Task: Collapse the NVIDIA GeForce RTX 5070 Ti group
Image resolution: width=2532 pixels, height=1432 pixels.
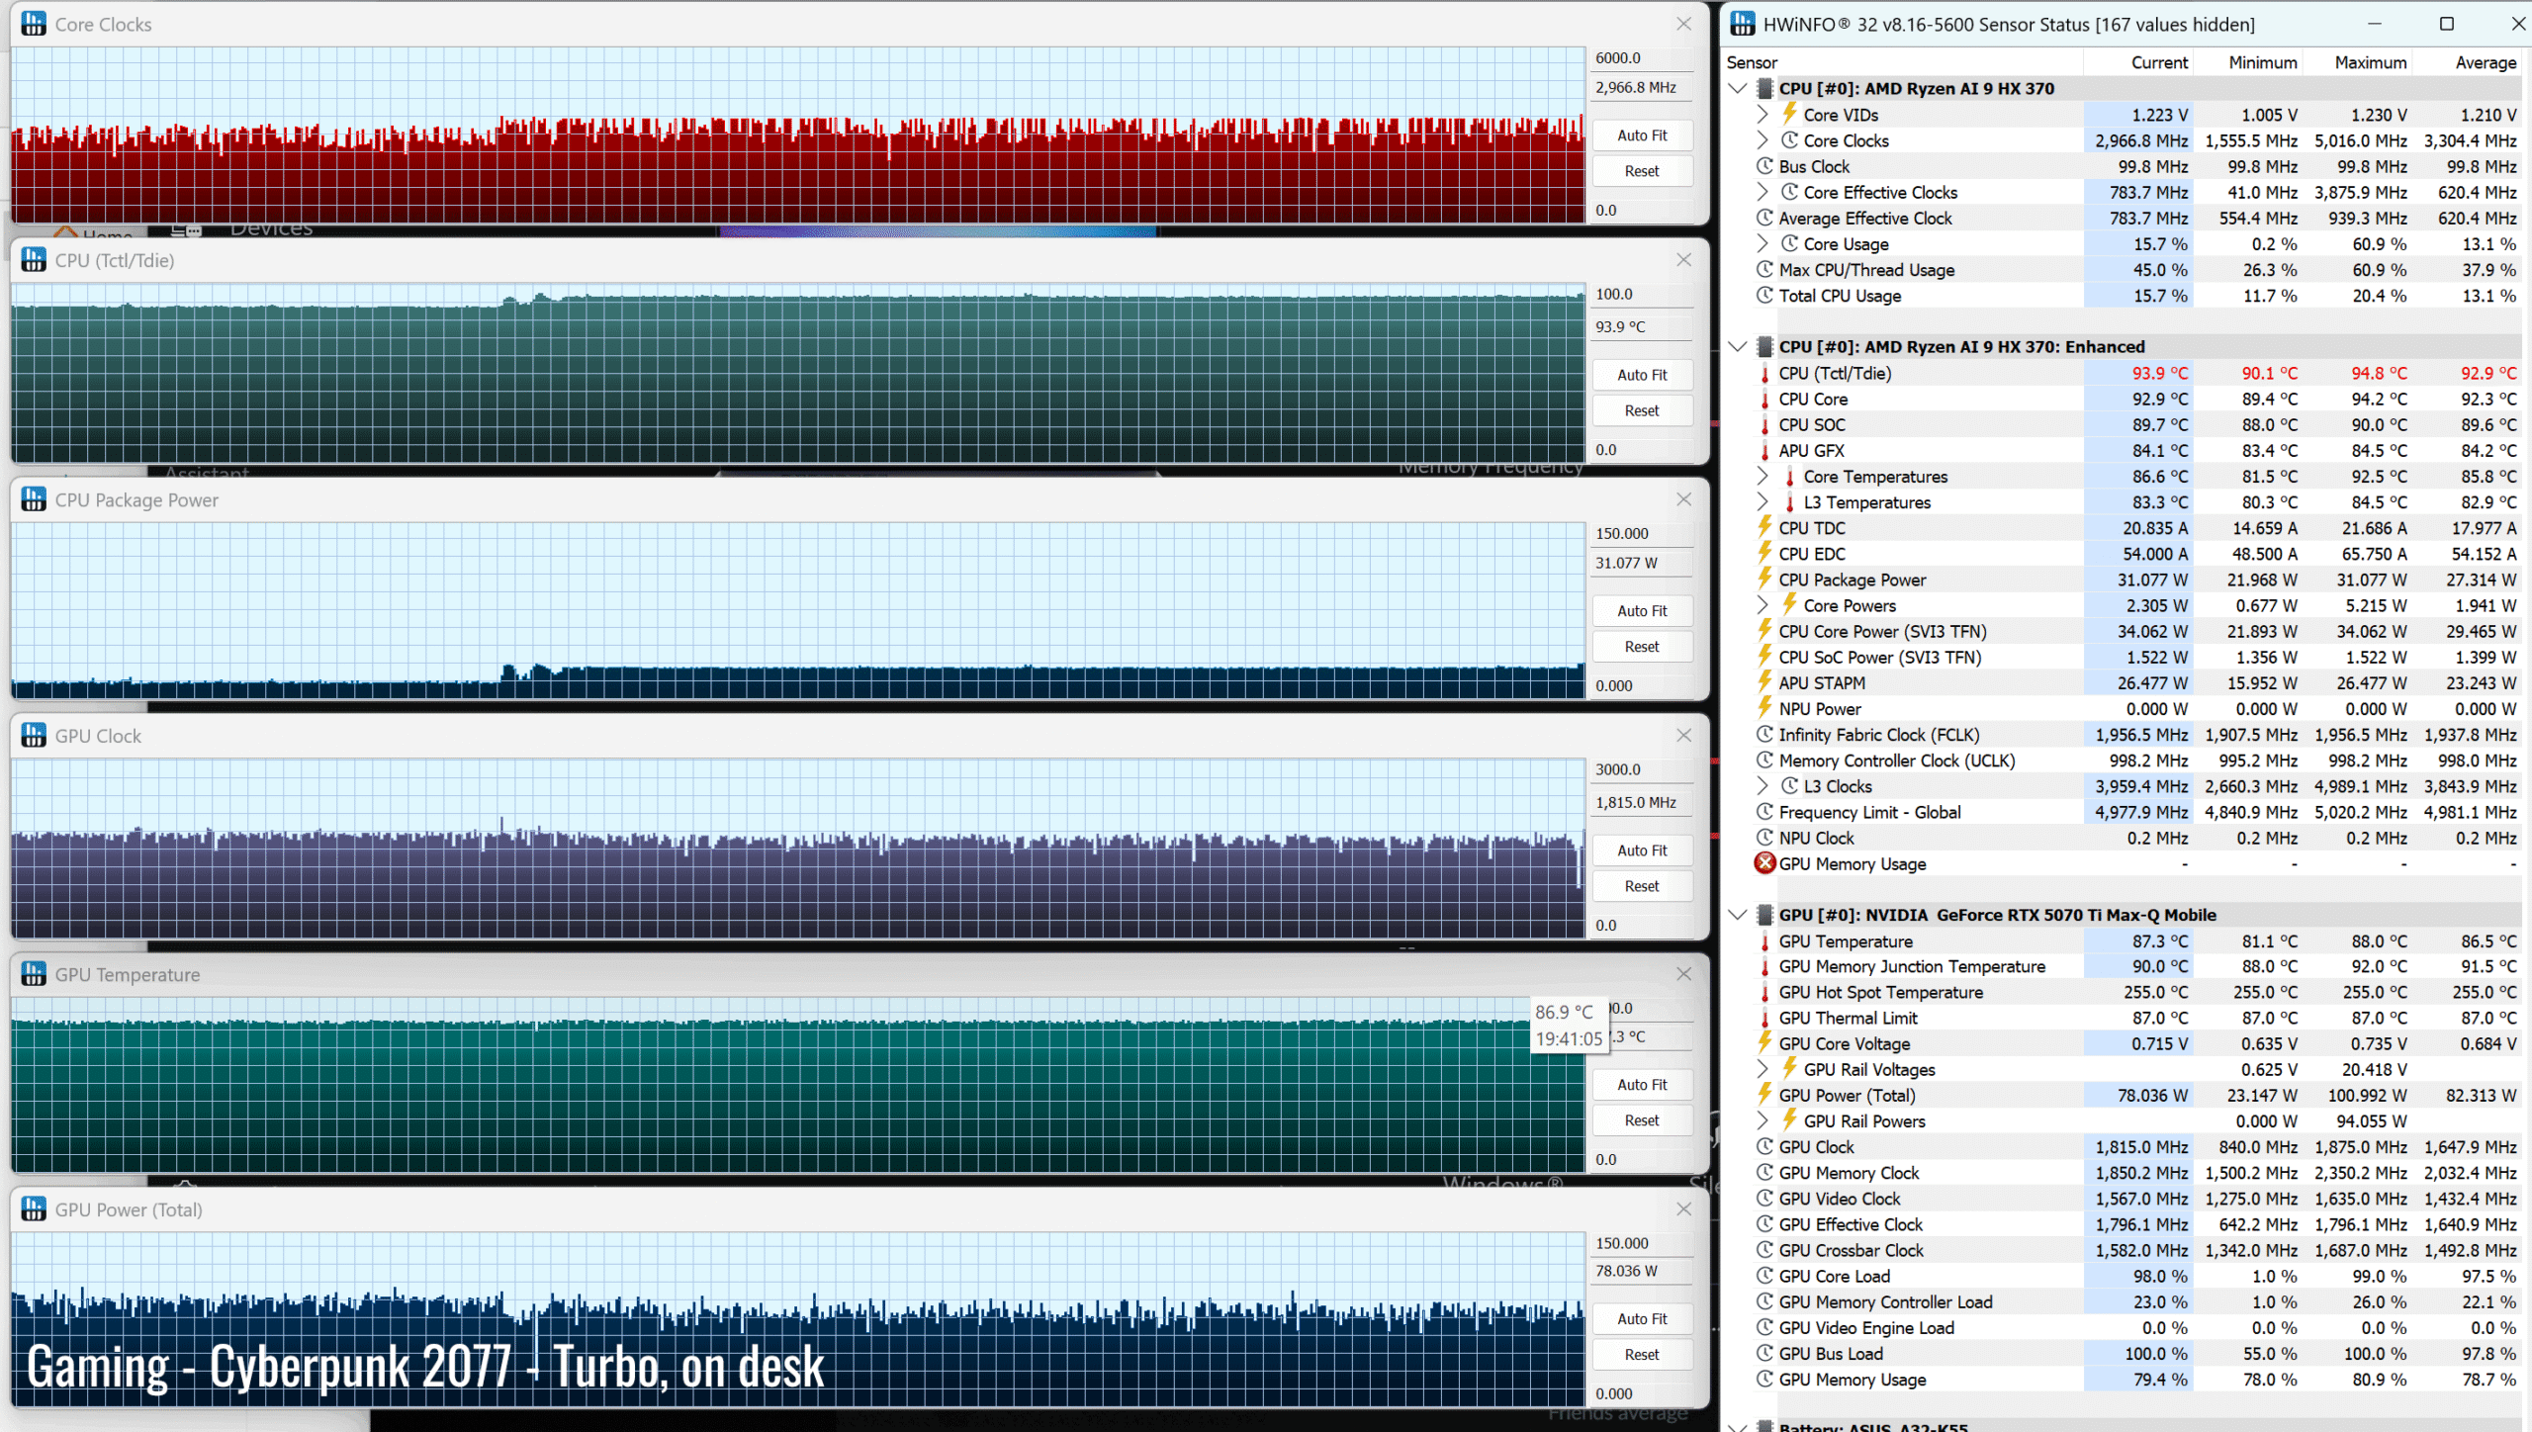Action: (x=1738, y=915)
